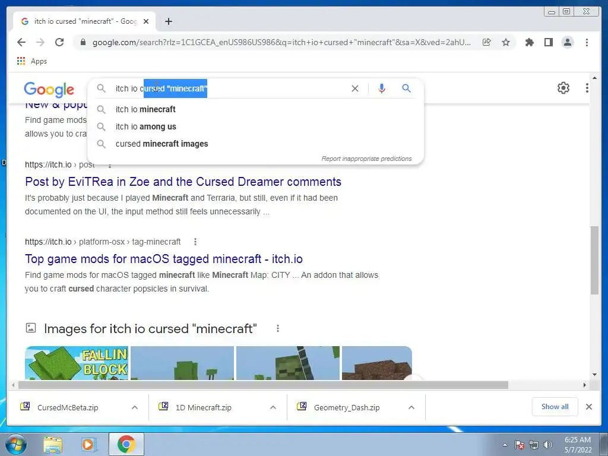The height and width of the screenshot is (456, 608).
Task: Click Report inappropriate predictions
Action: click(366, 159)
